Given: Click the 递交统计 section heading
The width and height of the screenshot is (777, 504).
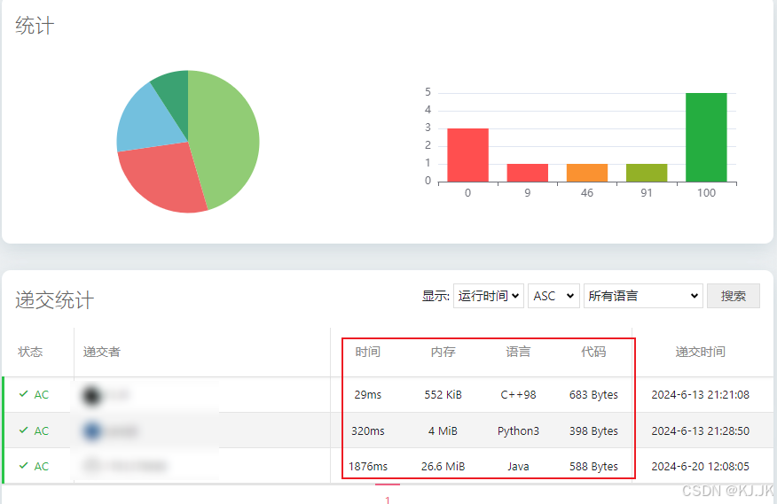Looking at the screenshot, I should (54, 300).
